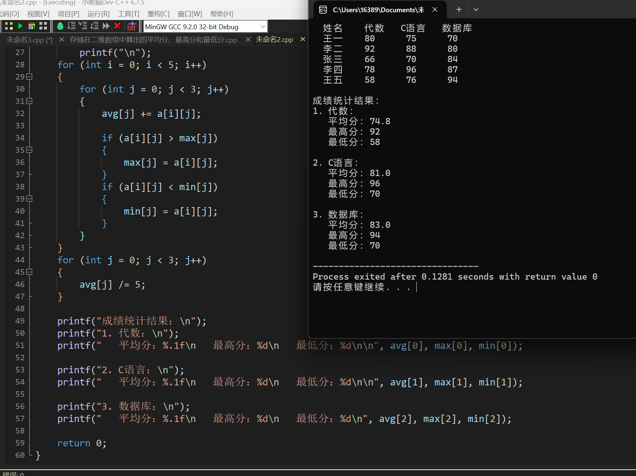Image resolution: width=636 pixels, height=476 pixels.
Task: Open the 重构[C] menu
Action: point(158,14)
